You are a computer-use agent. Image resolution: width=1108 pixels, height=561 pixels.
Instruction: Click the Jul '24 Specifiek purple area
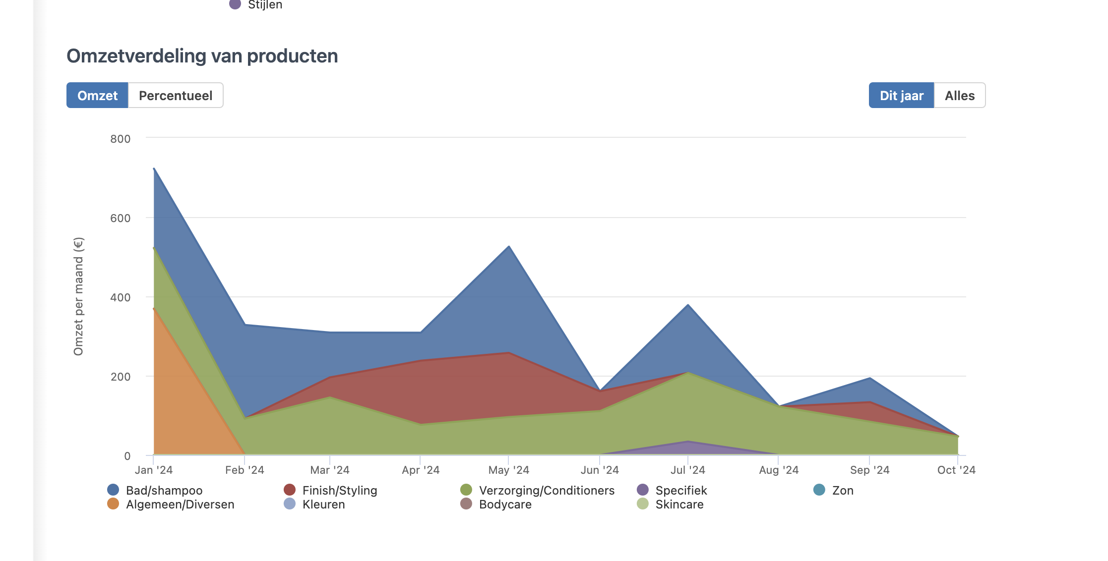[x=688, y=448]
